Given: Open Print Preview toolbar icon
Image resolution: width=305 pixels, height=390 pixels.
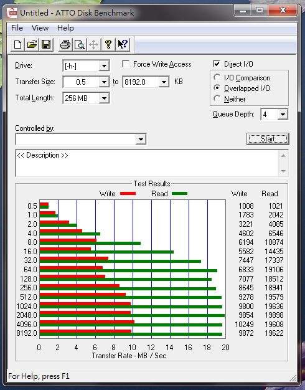Looking at the screenshot, I should point(80,45).
